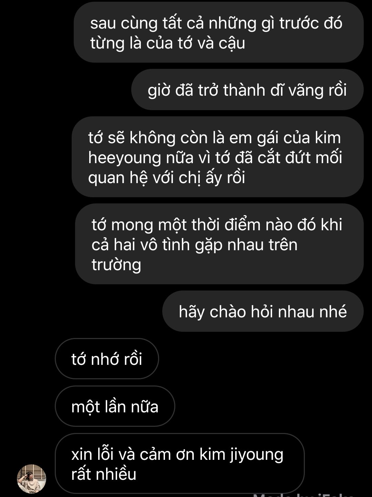Click the name 'jiyoung' in last message
Screen dimensions: 372x497
tap(256, 455)
